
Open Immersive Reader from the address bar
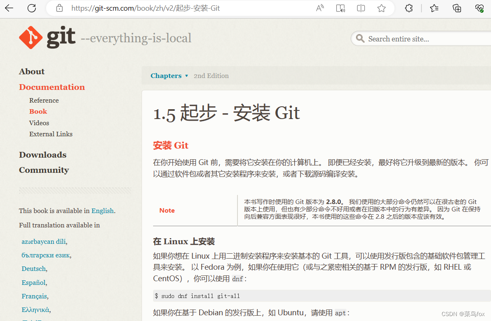340,8
